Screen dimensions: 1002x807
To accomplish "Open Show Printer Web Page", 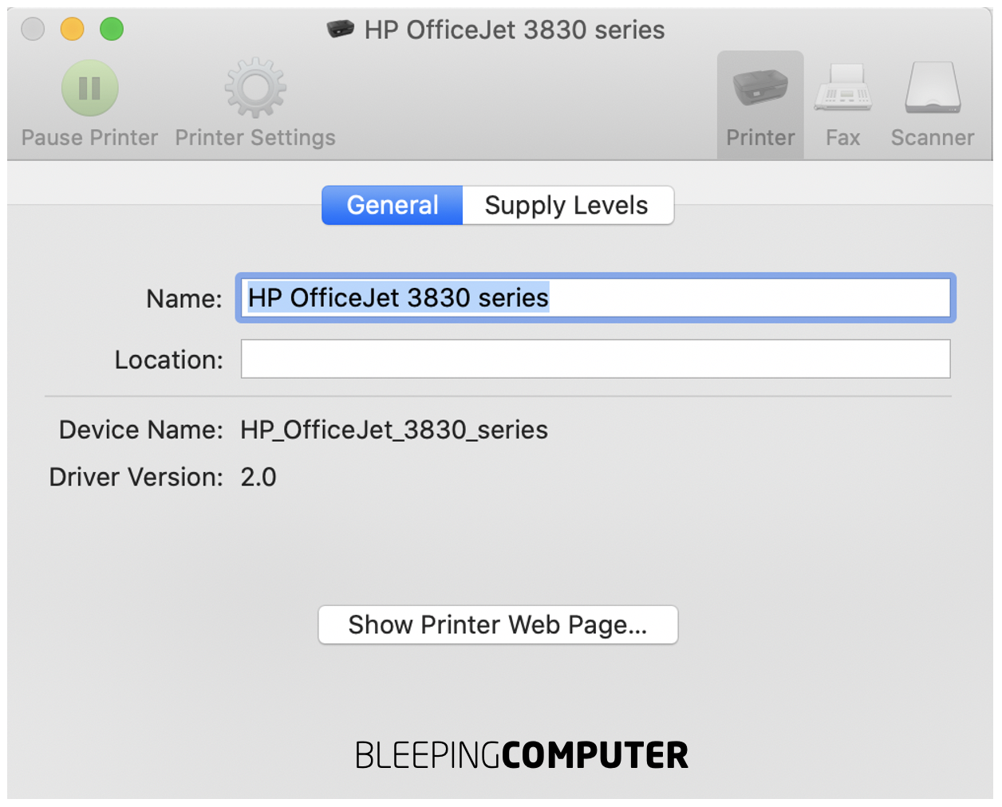I will click(x=498, y=624).
